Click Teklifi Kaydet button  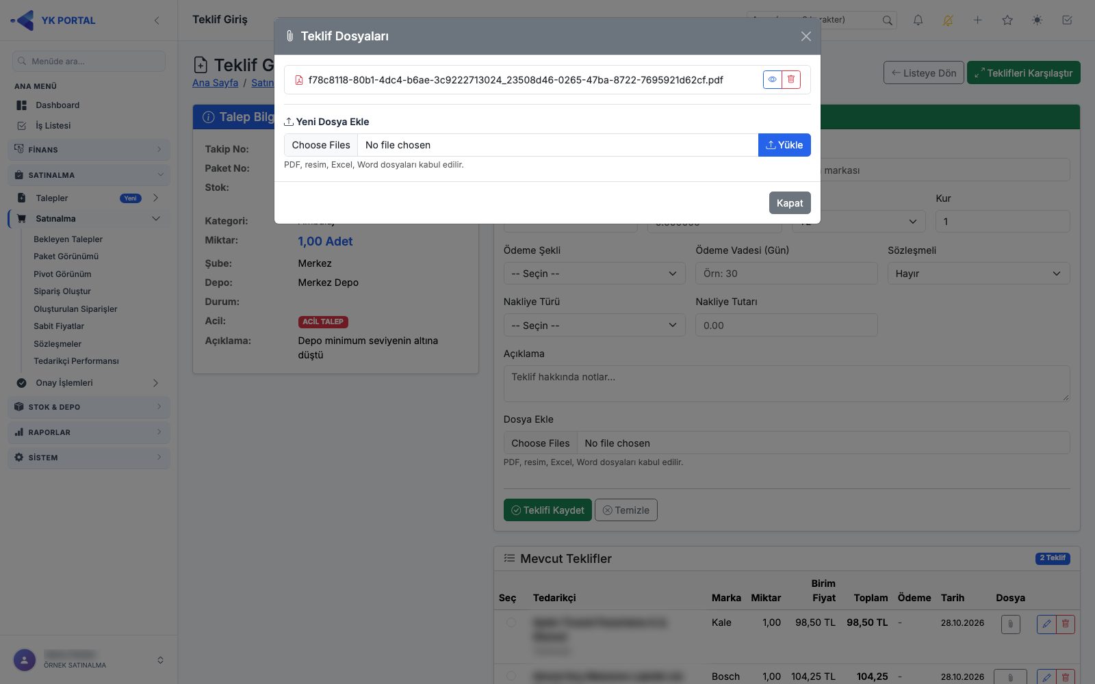[x=547, y=510]
